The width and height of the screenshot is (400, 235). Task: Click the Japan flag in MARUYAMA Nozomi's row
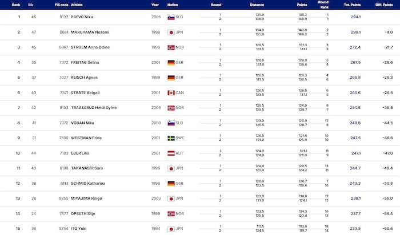pos(170,32)
